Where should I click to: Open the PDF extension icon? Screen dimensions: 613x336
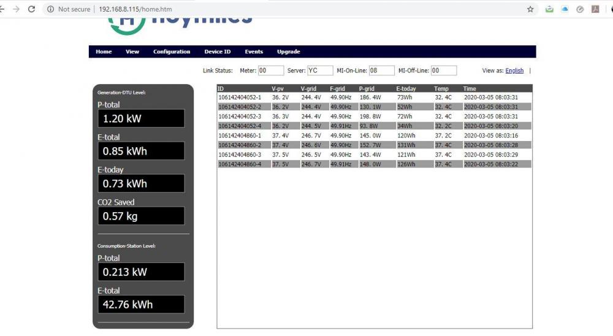(x=595, y=9)
